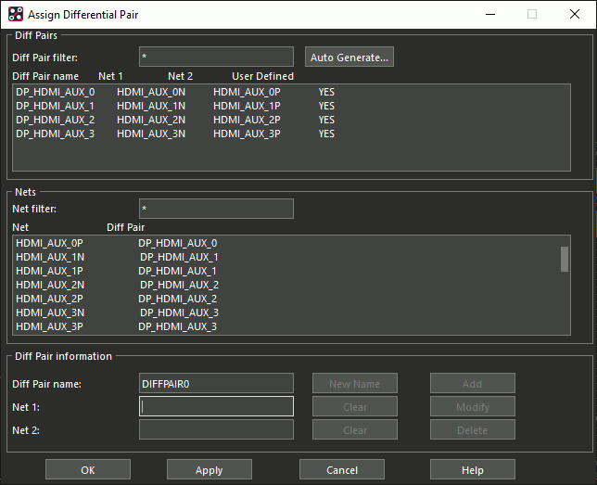Click the New Name button

coord(355,383)
